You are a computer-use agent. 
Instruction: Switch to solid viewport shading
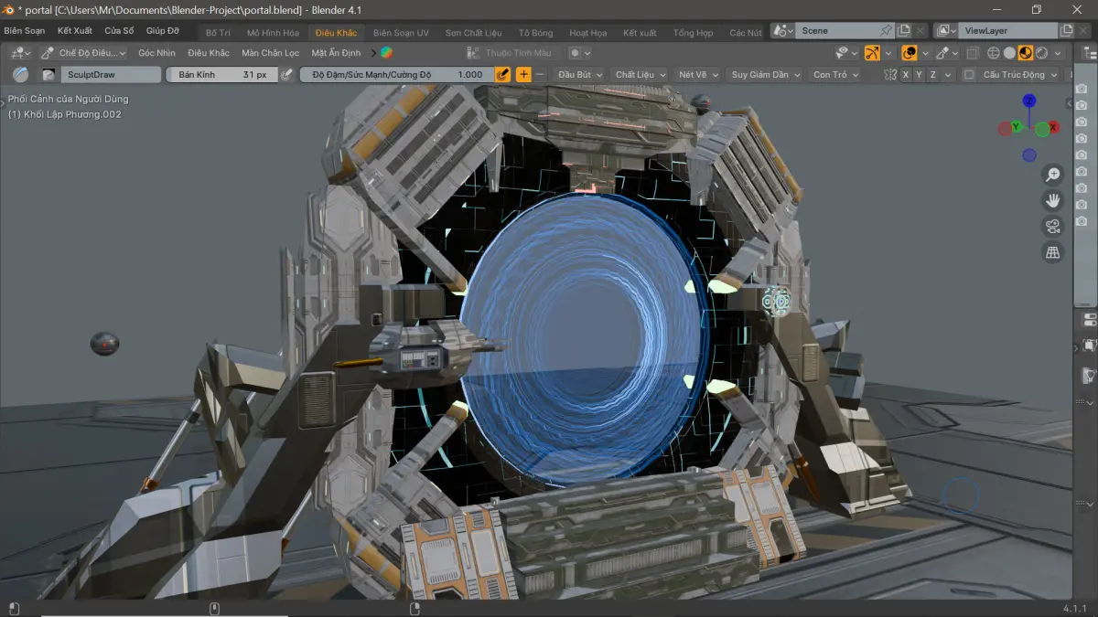coord(1009,53)
